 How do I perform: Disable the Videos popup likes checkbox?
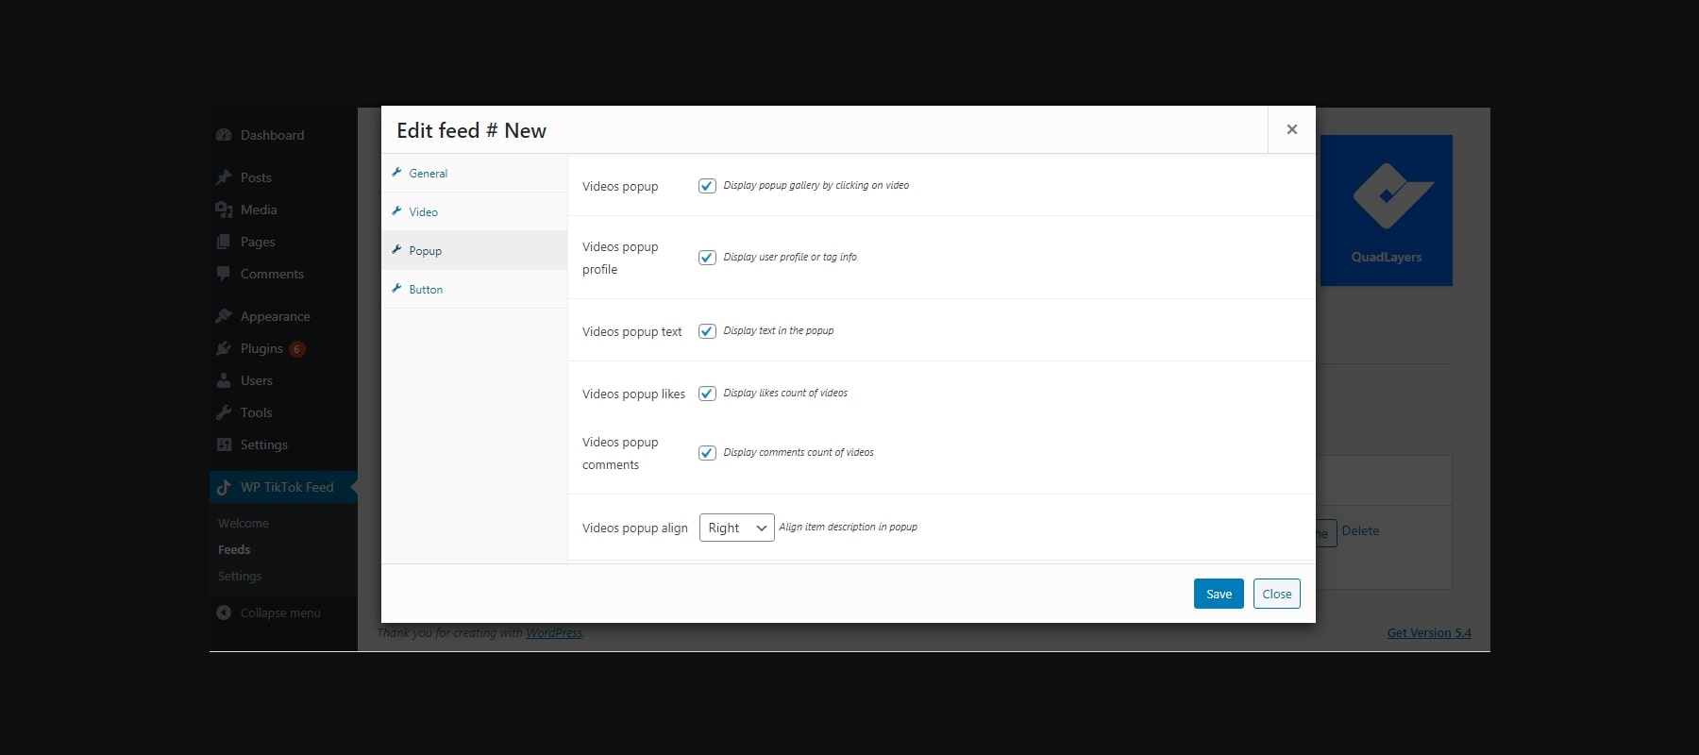[x=707, y=394]
